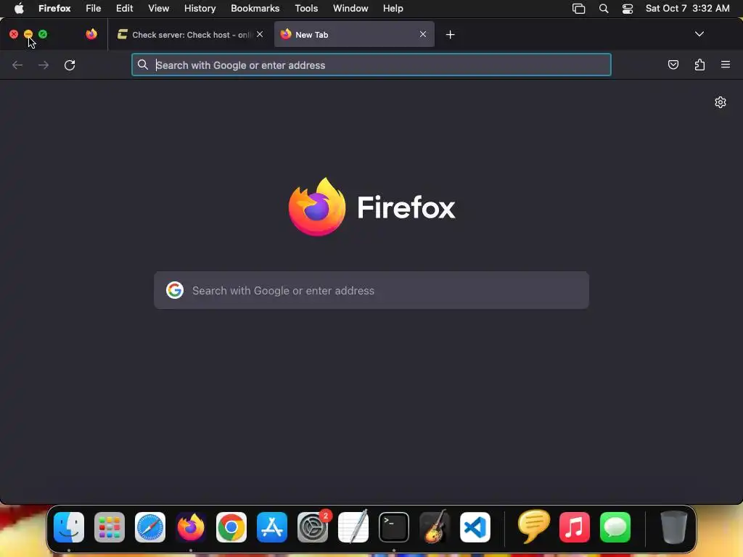743x557 pixels.
Task: Open the Trash in the Dock
Action: [x=674, y=527]
